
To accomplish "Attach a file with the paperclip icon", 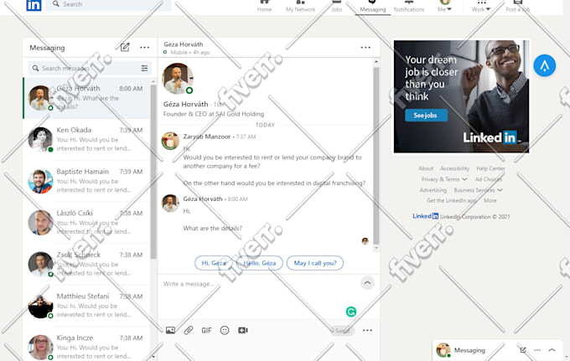I will [x=189, y=330].
